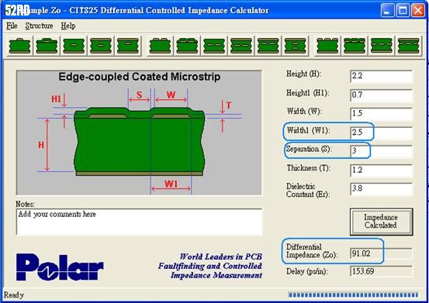
Task: Select the edge-coupled coated microstrip icon
Action: click(x=188, y=46)
